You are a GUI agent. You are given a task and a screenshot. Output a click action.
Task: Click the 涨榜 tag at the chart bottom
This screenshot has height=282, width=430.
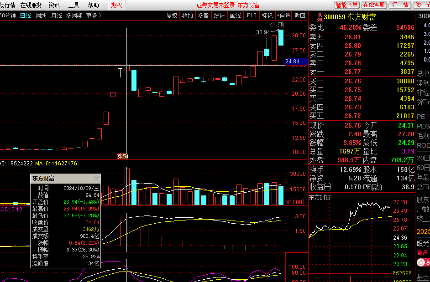point(122,156)
